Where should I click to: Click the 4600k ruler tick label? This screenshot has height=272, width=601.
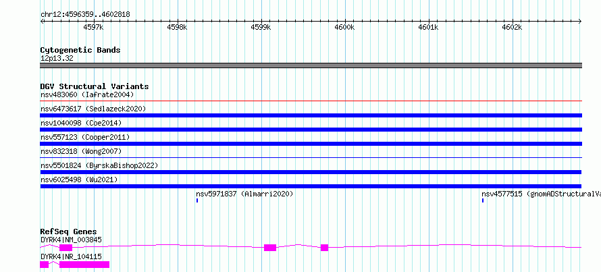click(344, 28)
